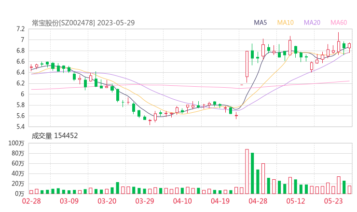Click the 5.6 price axis label
The image size is (357, 212).
tap(20, 116)
